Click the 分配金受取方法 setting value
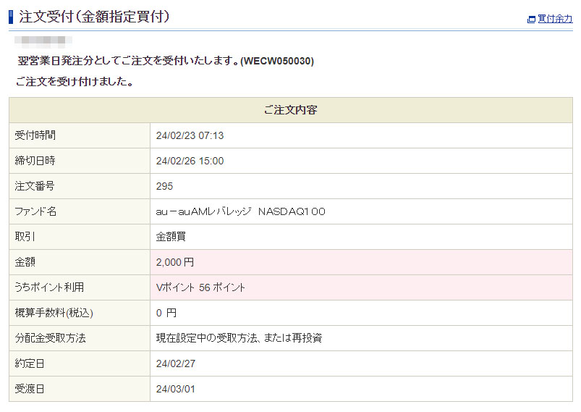The width and height of the screenshot is (581, 412). point(239,338)
